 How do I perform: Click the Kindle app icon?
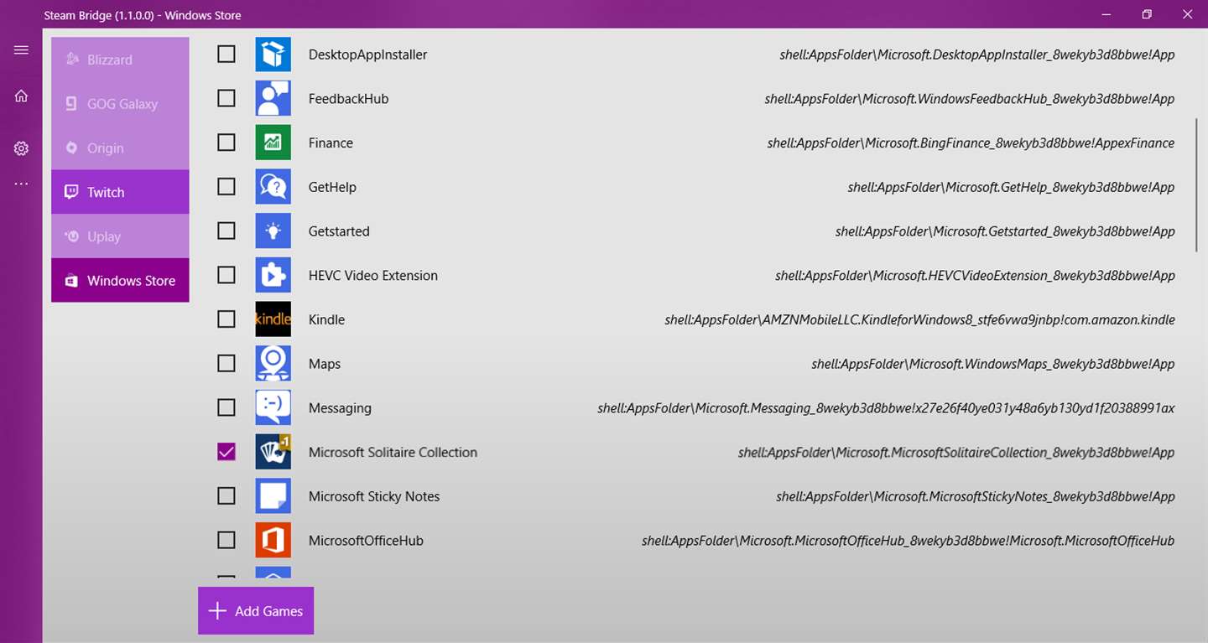pyautogui.click(x=273, y=319)
